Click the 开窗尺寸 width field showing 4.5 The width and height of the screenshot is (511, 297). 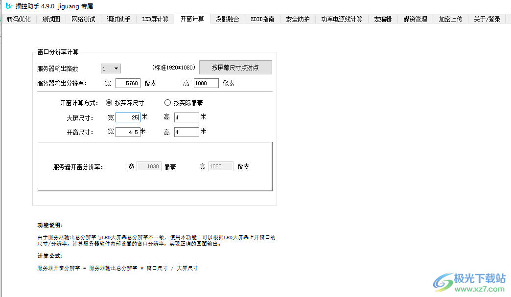click(x=128, y=132)
